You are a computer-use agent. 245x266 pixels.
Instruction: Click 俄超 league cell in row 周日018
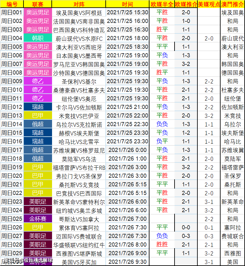tap(38, 159)
